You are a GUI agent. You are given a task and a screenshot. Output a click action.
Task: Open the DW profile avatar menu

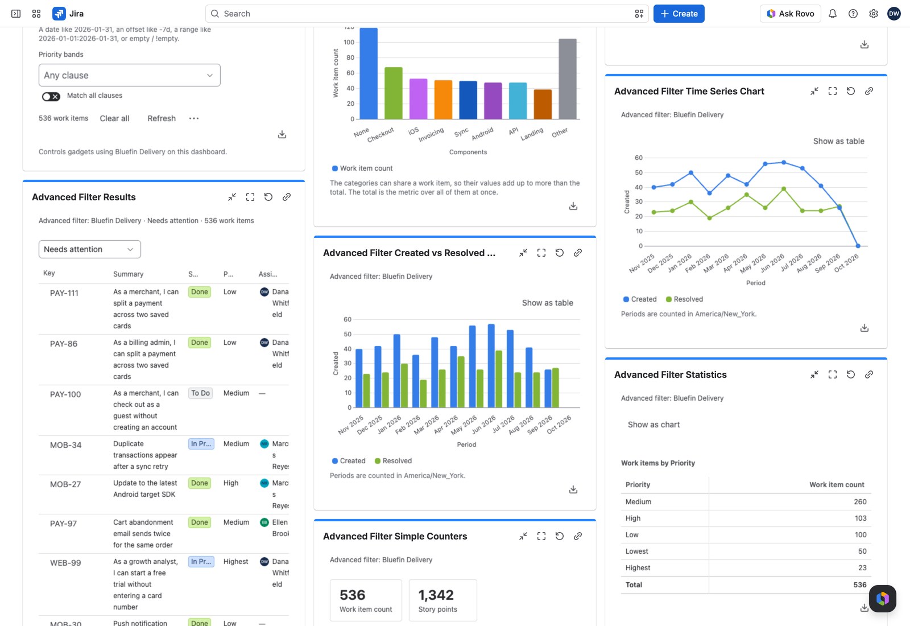pos(894,14)
